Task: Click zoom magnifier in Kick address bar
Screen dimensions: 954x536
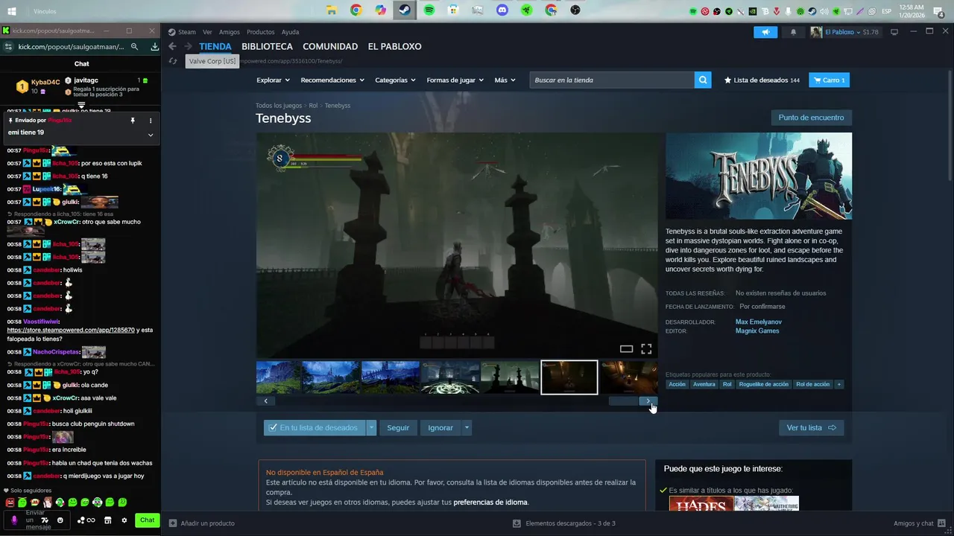Action: tap(135, 46)
